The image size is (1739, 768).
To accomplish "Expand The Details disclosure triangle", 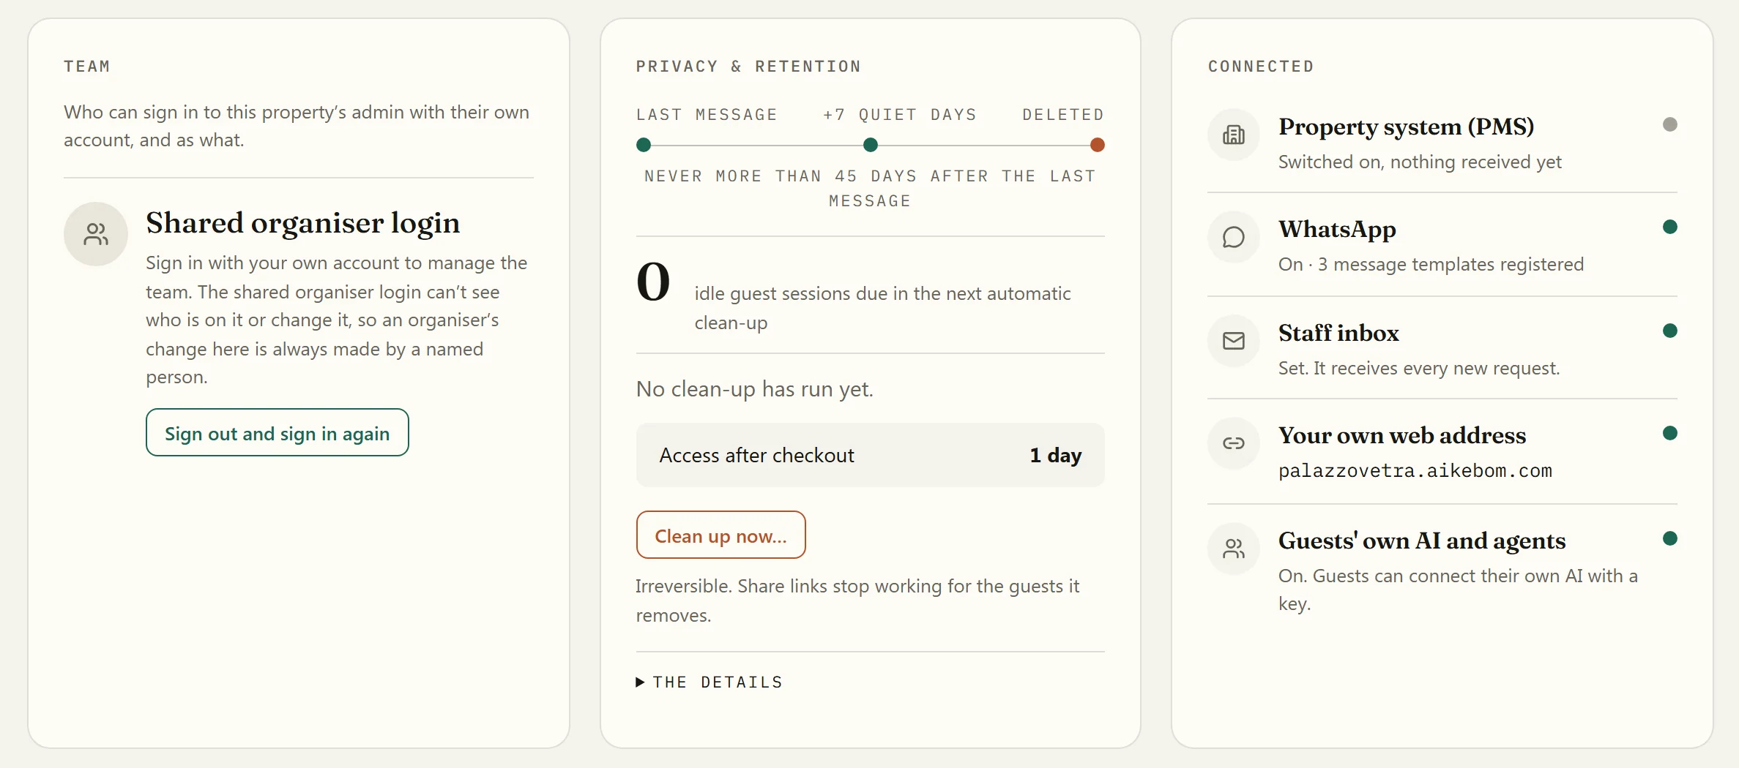I will pyautogui.click(x=640, y=682).
